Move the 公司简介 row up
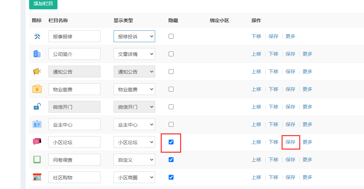Viewport: 364px width, 189px height. coord(256,54)
